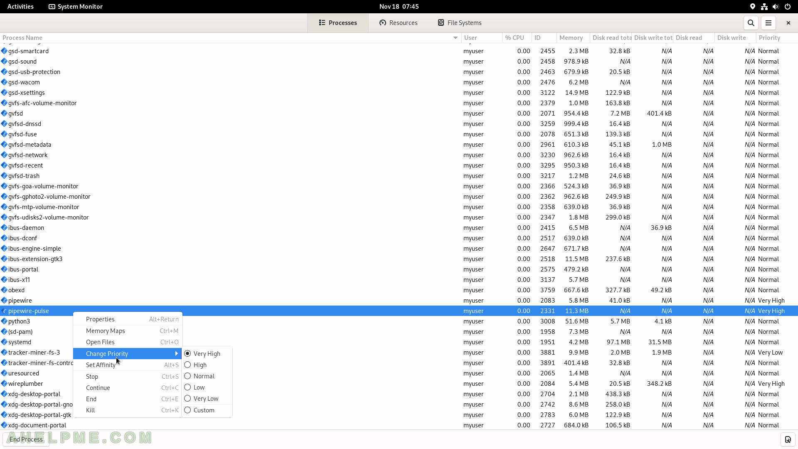Viewport: 798px width, 449px height.
Task: Click System Monitor app menu
Action: pos(76,7)
